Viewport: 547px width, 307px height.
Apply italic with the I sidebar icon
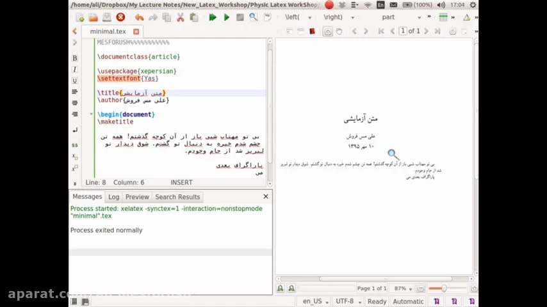click(74, 69)
